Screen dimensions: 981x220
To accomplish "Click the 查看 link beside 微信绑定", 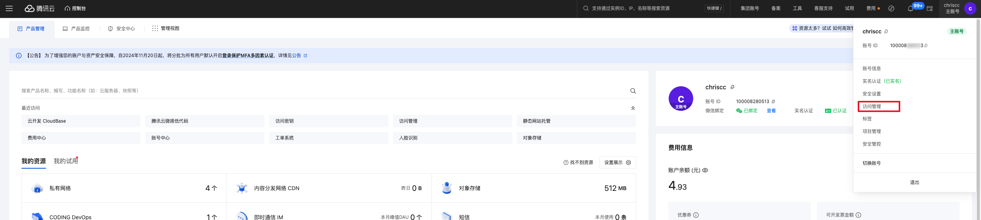I will tap(771, 111).
